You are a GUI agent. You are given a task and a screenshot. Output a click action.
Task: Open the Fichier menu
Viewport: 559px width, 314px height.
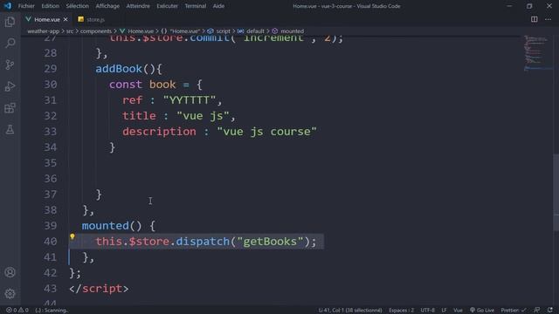click(26, 6)
